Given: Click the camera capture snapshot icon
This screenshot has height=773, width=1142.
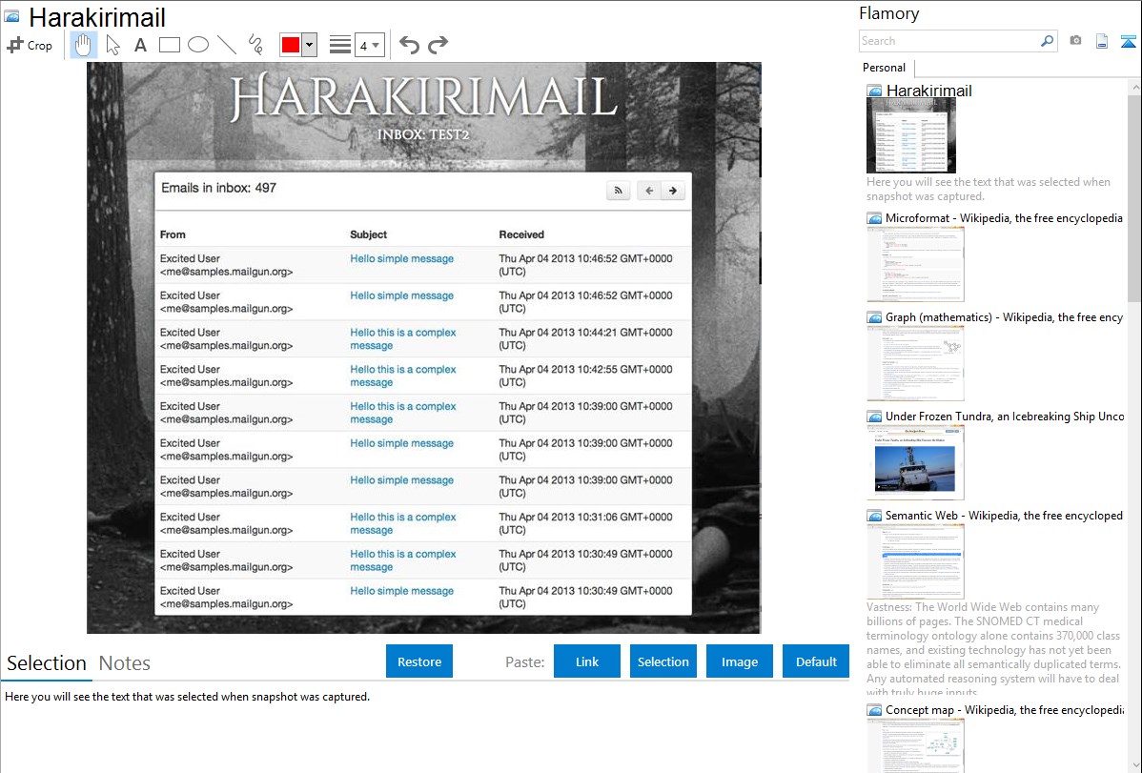Looking at the screenshot, I should coord(1075,41).
